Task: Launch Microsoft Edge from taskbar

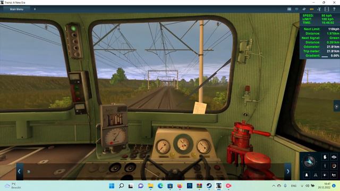Action: [160, 186]
